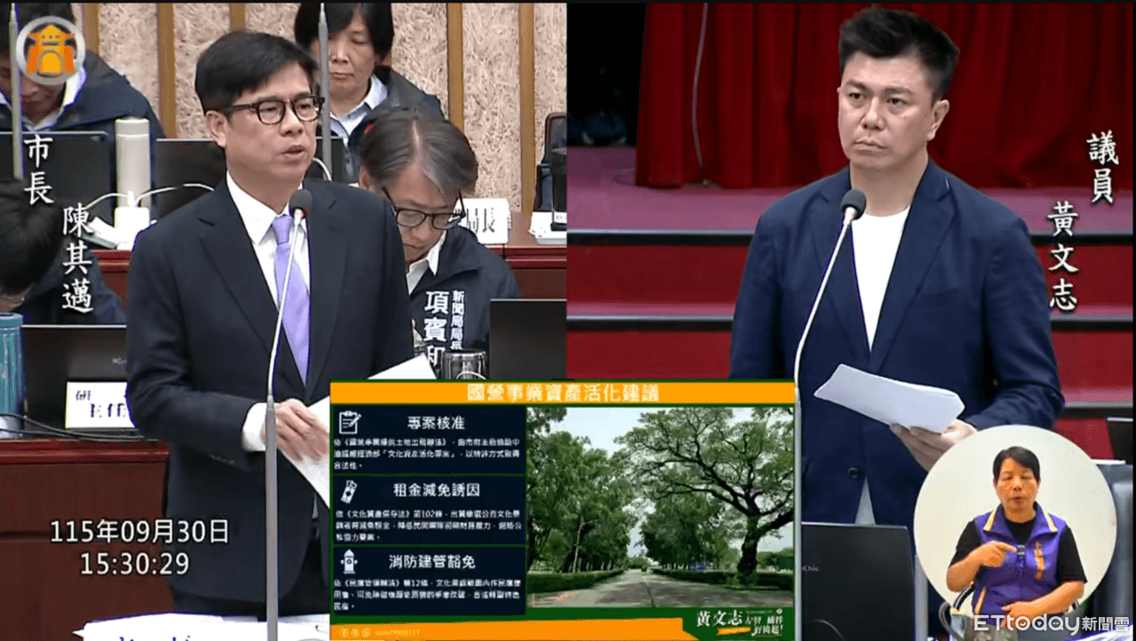Click the clipboard icon beside 專案核准
This screenshot has width=1136, height=641.
point(351,423)
